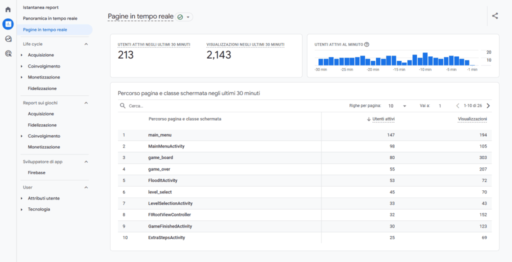This screenshot has height=262, width=512.
Task: Open Panoramica in tempo reale
Action: coord(50,18)
